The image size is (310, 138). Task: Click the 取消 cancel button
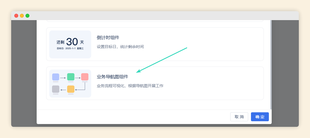click(239, 117)
